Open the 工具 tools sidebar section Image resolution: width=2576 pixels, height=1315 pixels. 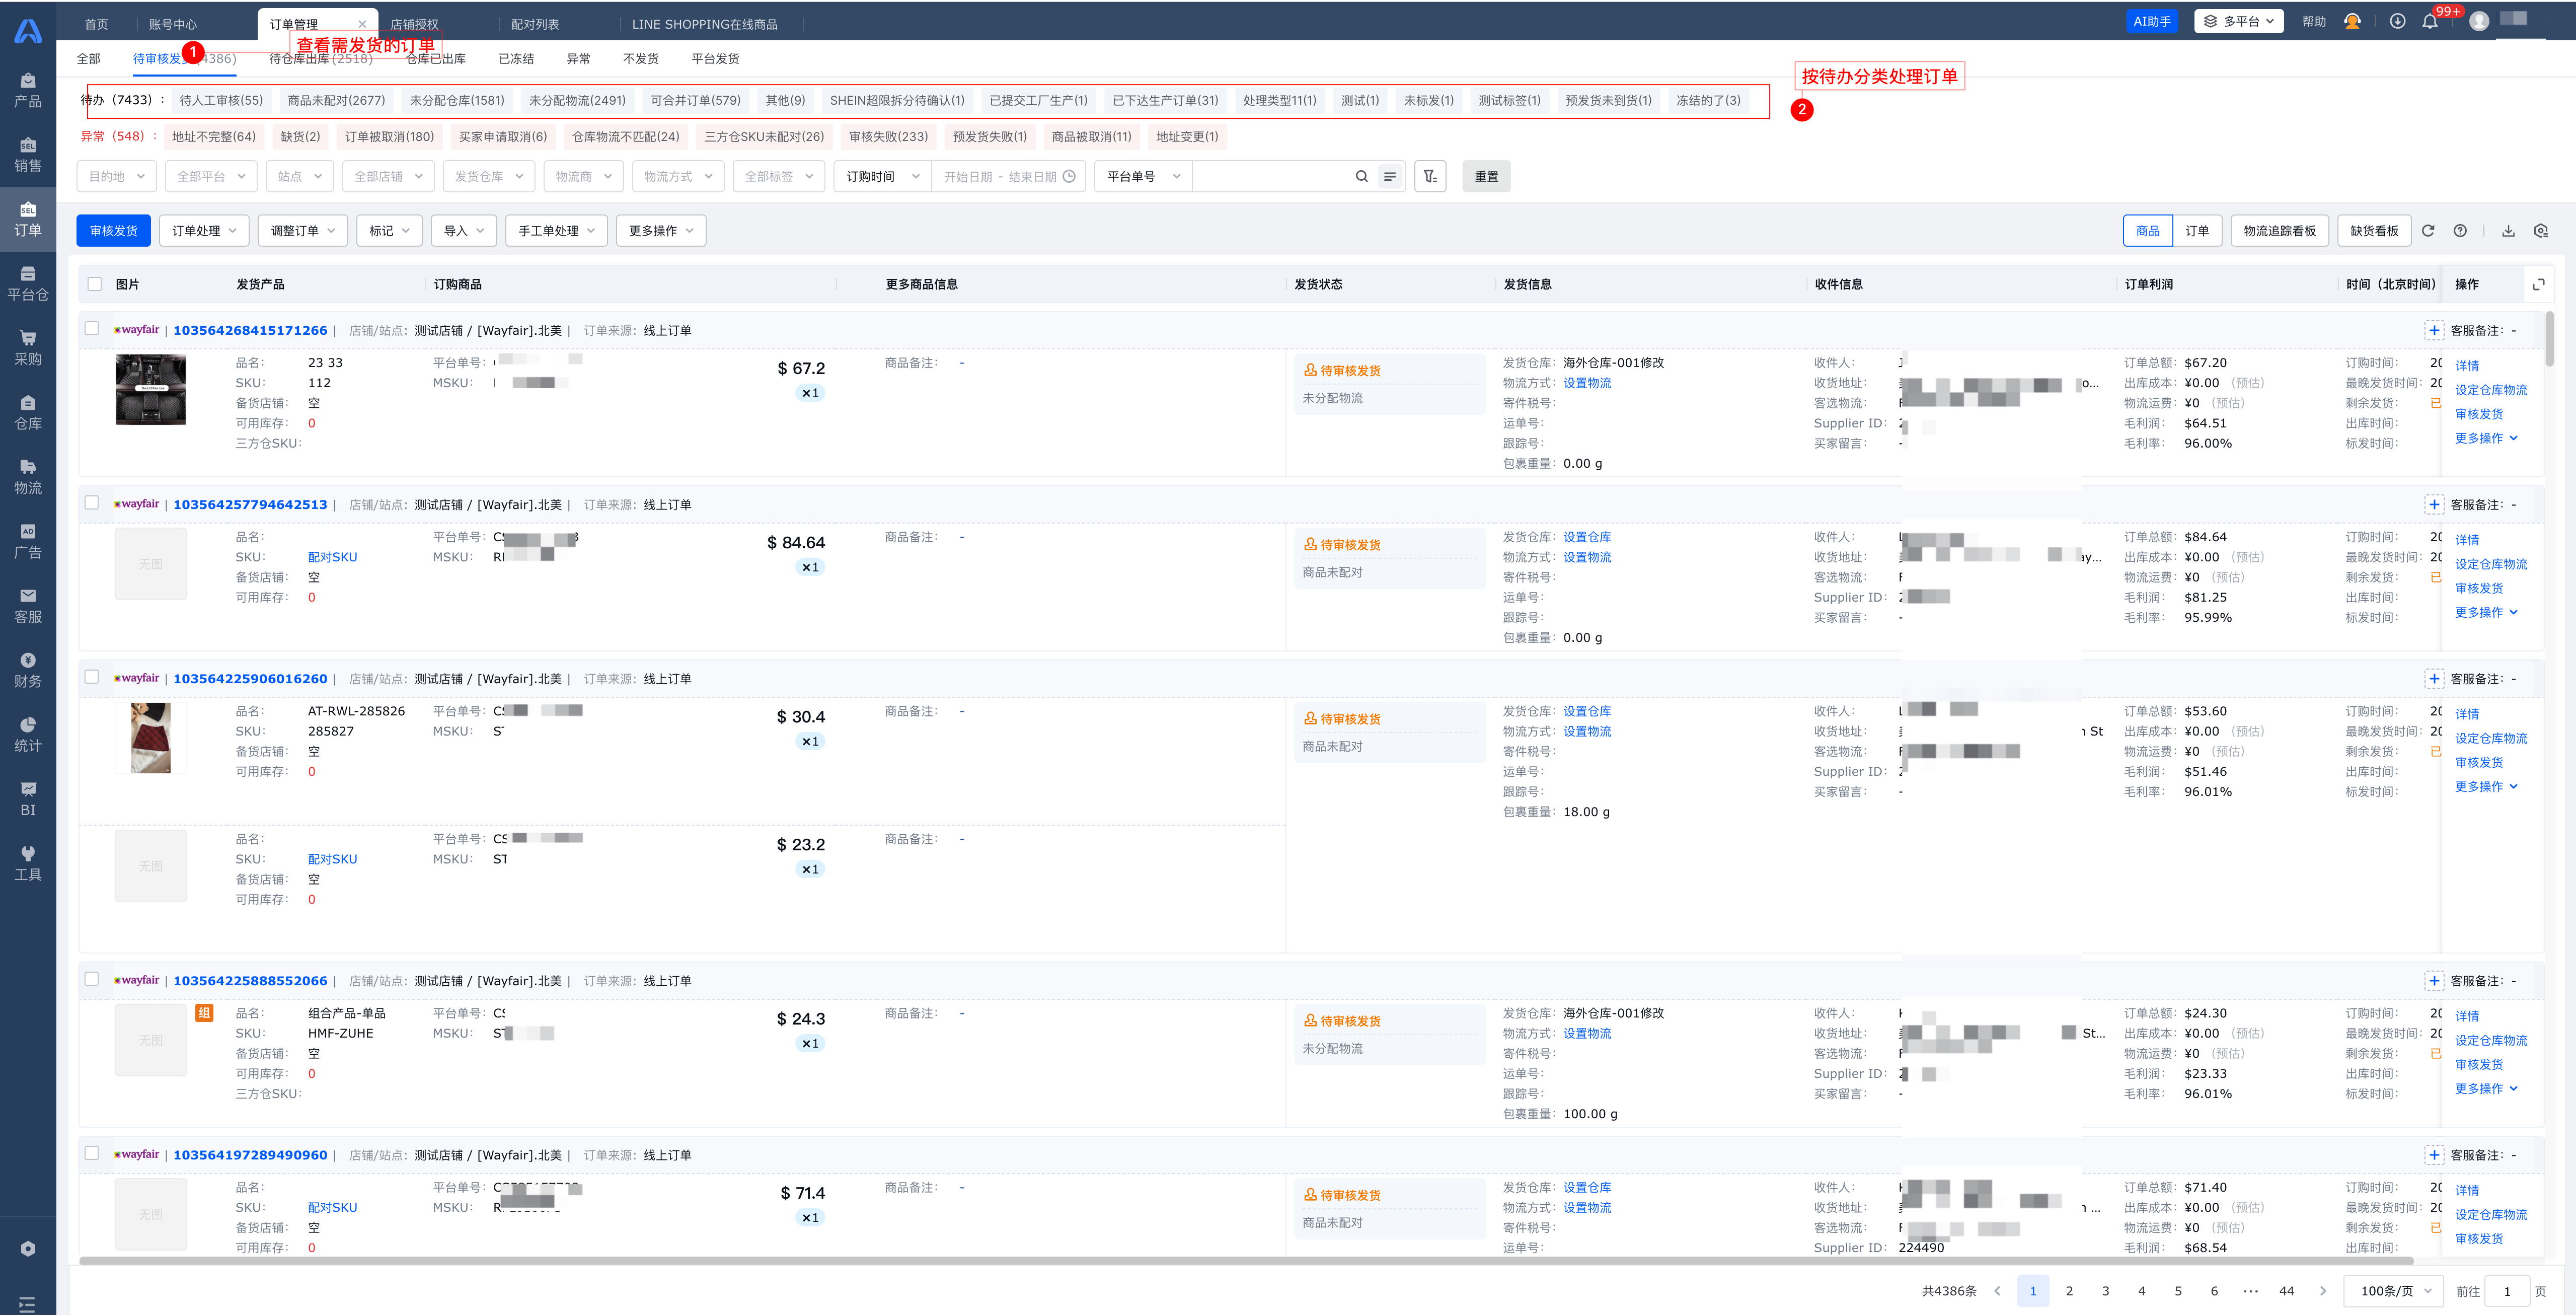pos(28,863)
